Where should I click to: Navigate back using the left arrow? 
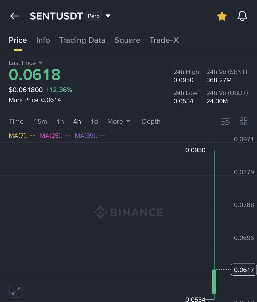14,16
